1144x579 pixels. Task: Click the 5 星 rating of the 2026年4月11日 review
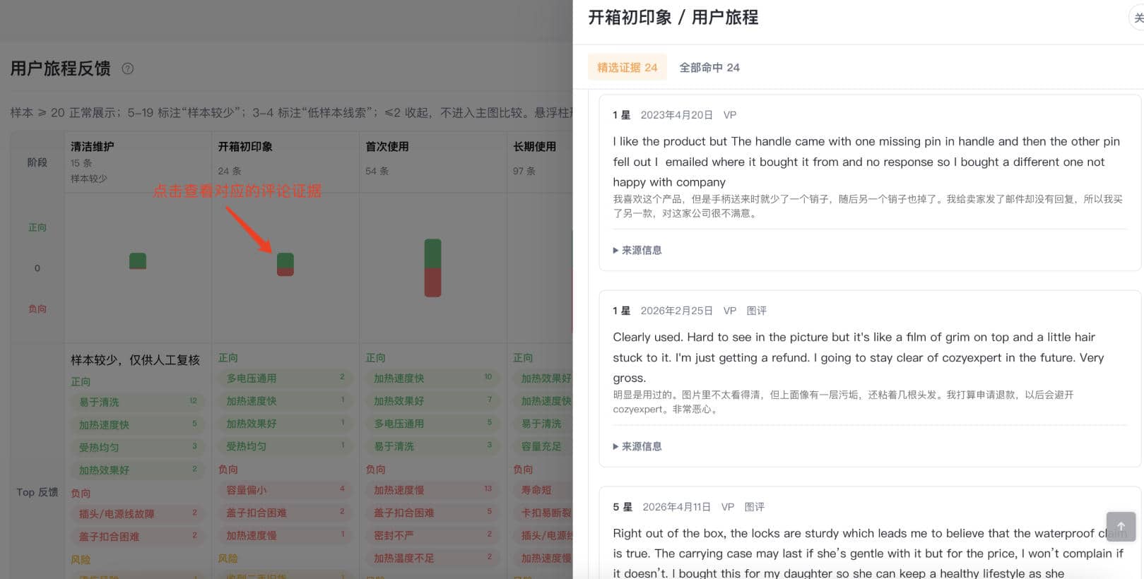pyautogui.click(x=623, y=507)
